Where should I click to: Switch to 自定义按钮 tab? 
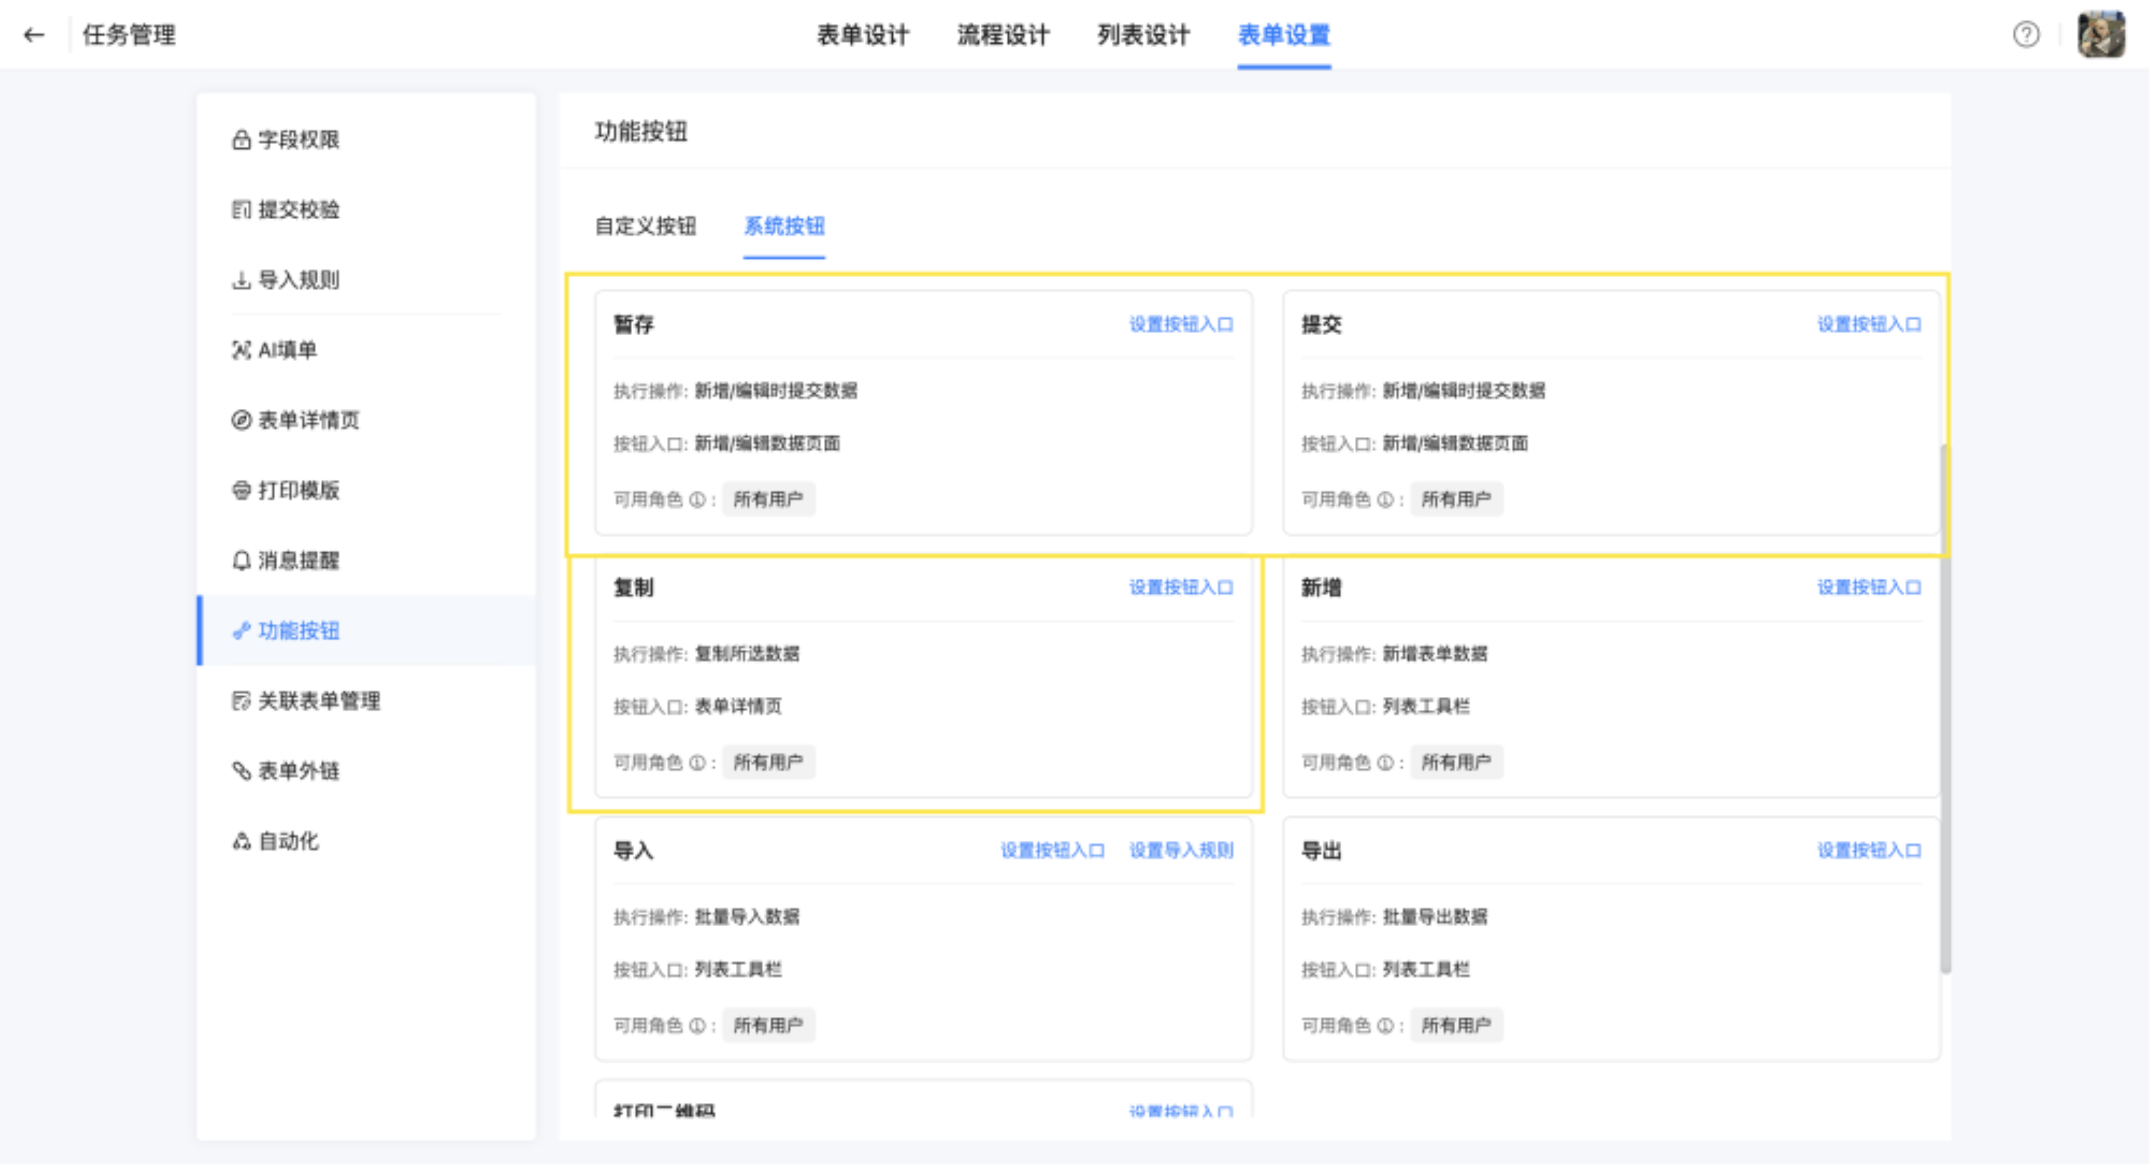(x=645, y=226)
